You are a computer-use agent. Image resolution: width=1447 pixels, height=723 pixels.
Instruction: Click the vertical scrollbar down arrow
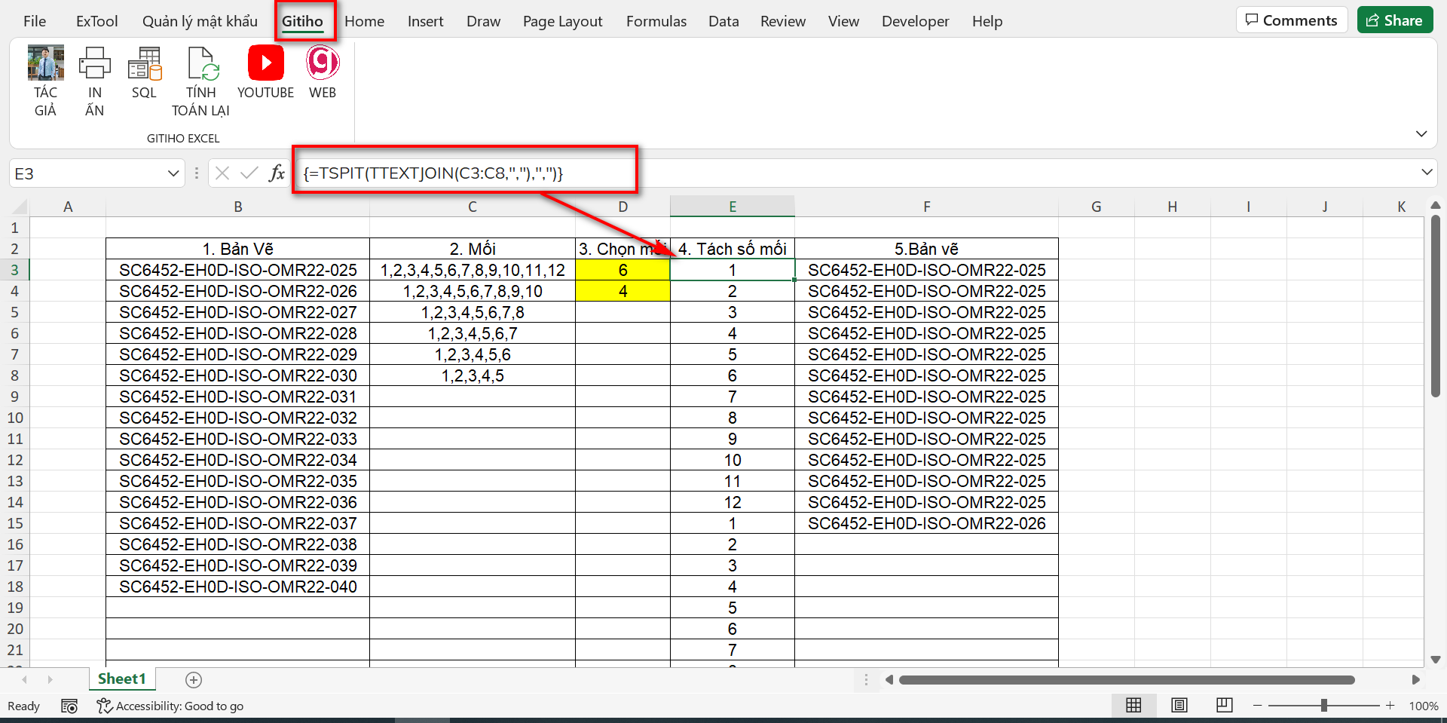point(1436,660)
